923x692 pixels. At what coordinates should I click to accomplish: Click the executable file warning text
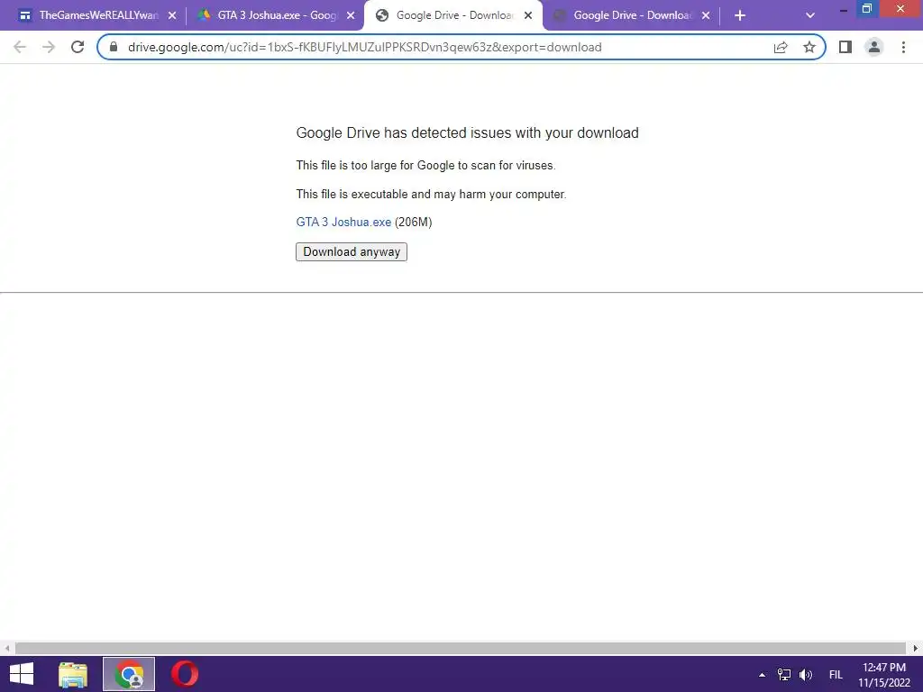click(431, 195)
